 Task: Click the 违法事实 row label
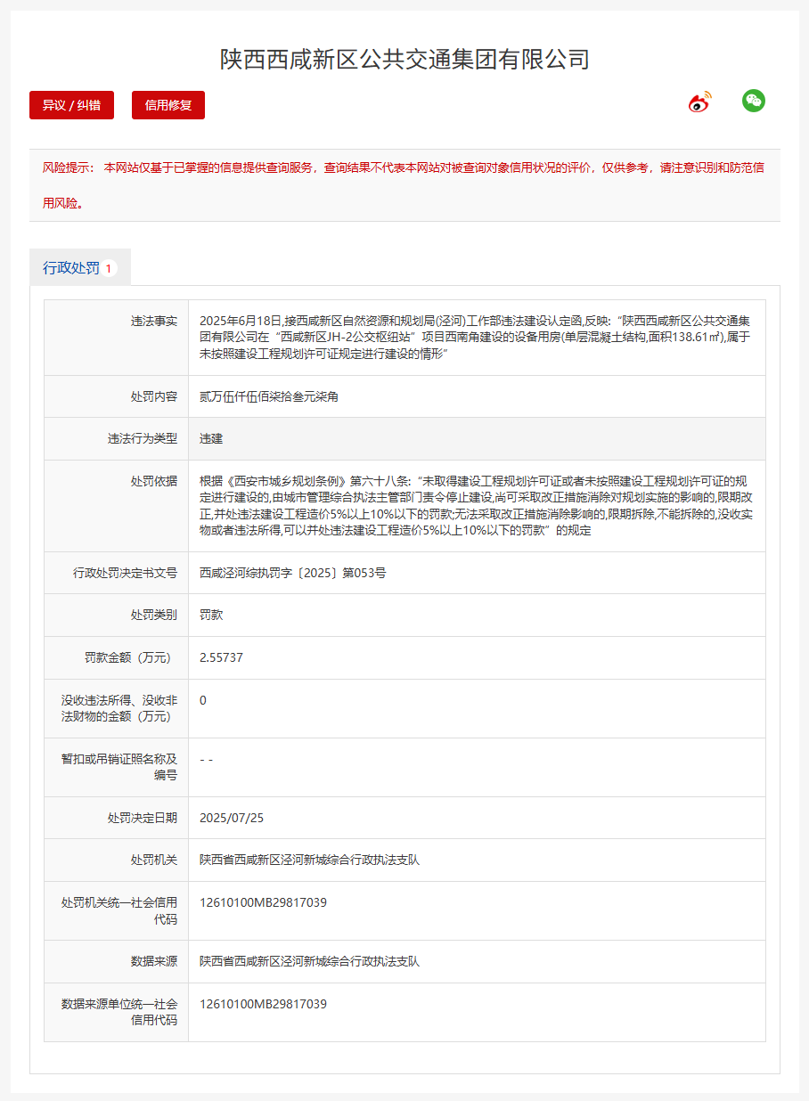tap(154, 321)
